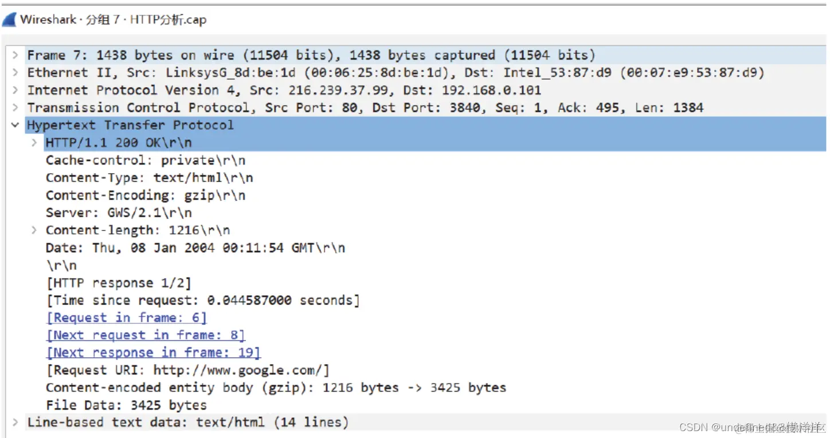Select Line-based text data (14 lines) text
Image resolution: width=830 pixels, height=438 pixels.
(x=187, y=423)
